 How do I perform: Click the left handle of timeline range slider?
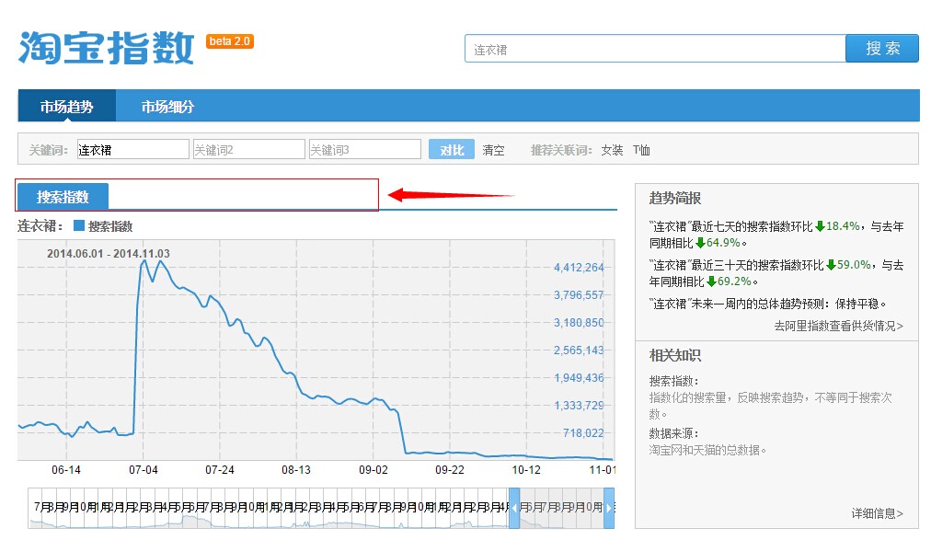click(x=514, y=508)
